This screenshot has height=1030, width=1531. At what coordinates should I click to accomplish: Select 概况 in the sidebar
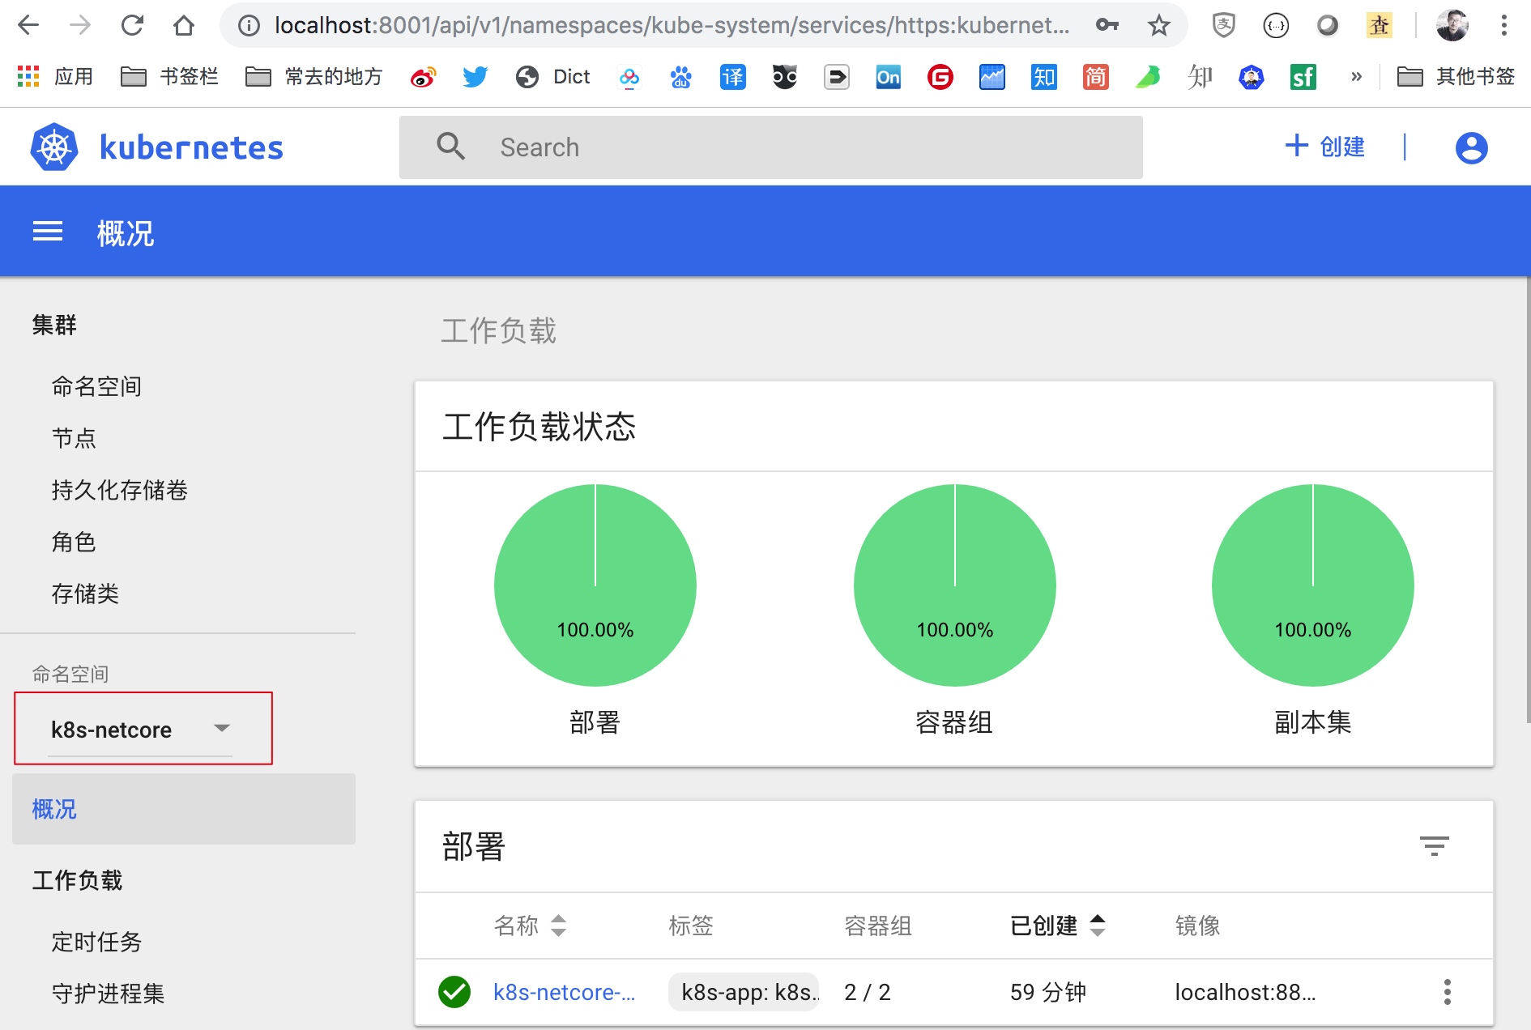click(184, 809)
